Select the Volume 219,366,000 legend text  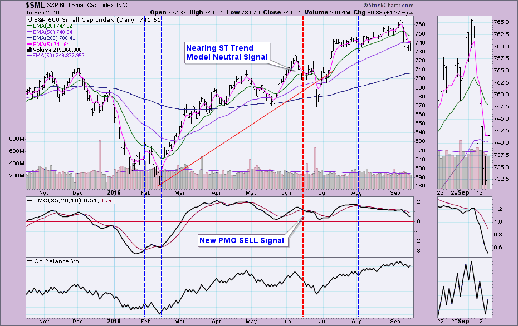(57, 50)
